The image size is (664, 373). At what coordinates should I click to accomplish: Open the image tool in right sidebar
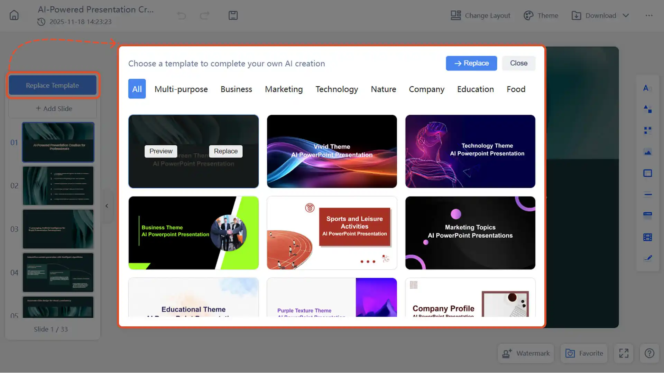tap(647, 152)
